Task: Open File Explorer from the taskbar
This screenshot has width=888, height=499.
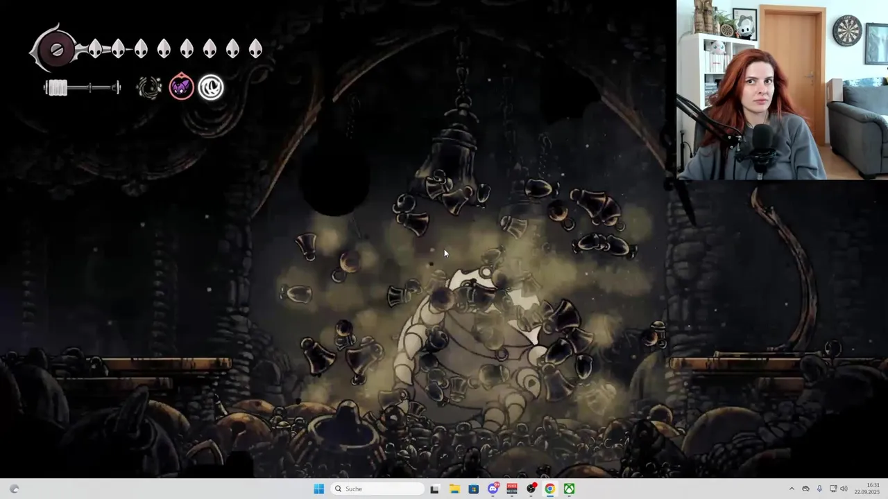Action: pos(454,489)
